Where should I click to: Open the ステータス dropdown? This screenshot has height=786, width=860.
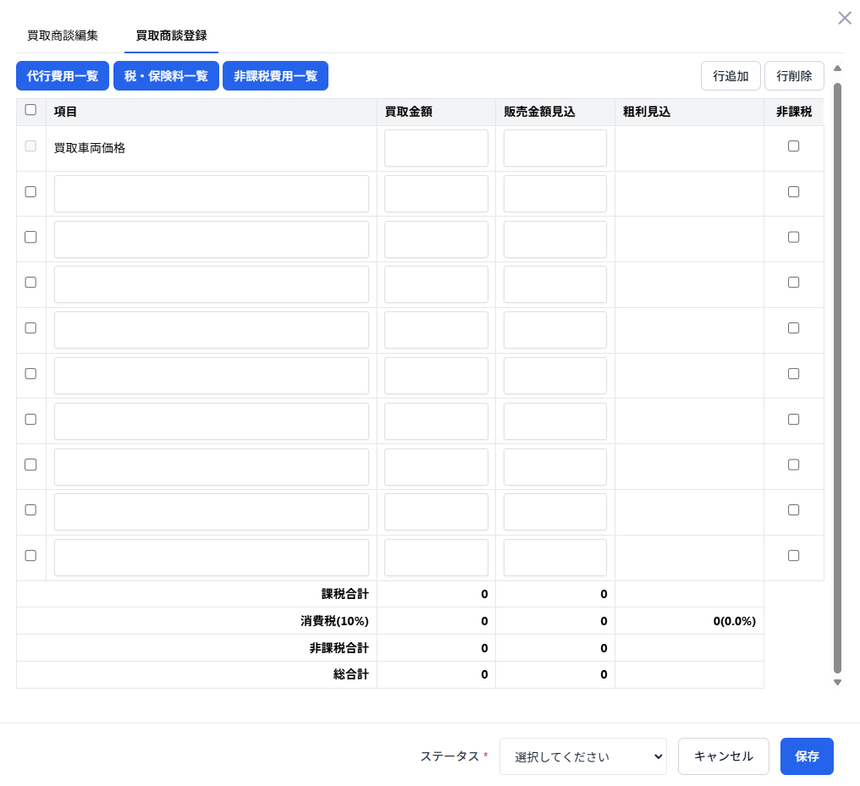[x=583, y=756]
